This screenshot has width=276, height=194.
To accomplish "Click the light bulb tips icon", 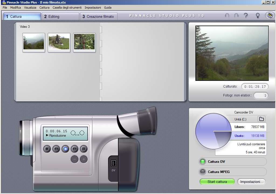I will [257, 16].
